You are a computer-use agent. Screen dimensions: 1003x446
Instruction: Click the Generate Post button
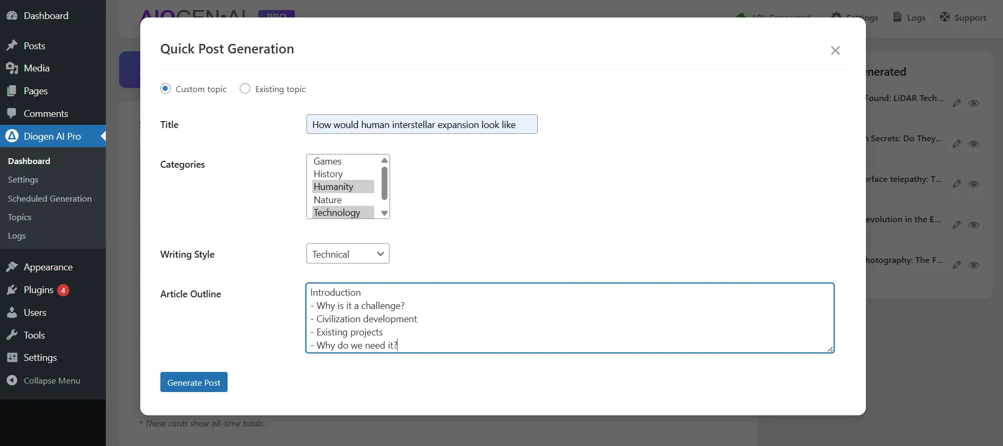(x=194, y=383)
